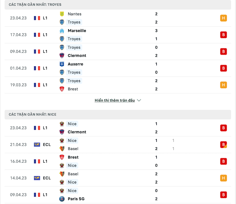The height and width of the screenshot is (204, 236).
Task: Click Brest crest in the 16.04.23 match
Action: coord(62,157)
